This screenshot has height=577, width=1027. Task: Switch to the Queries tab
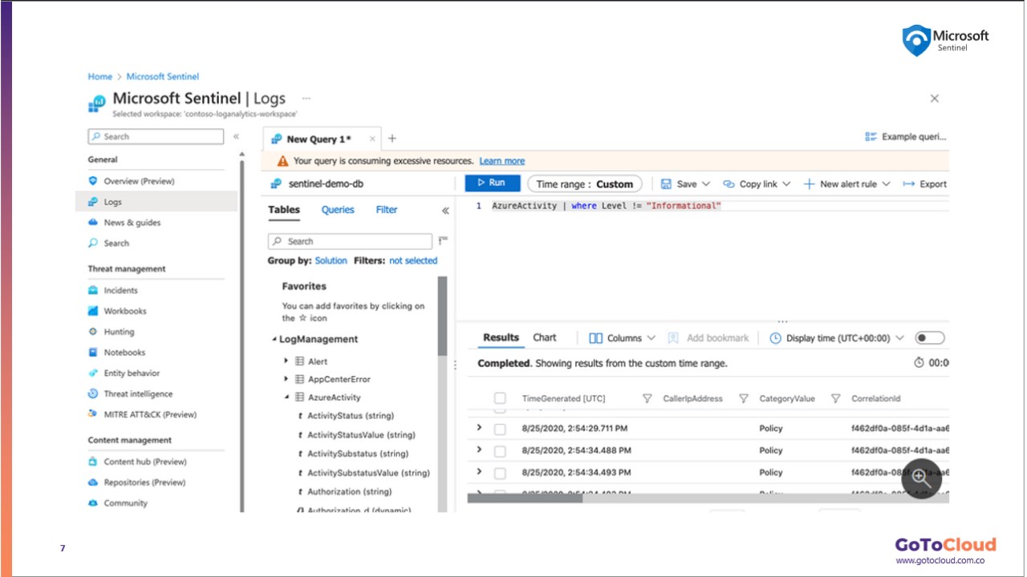pos(338,210)
